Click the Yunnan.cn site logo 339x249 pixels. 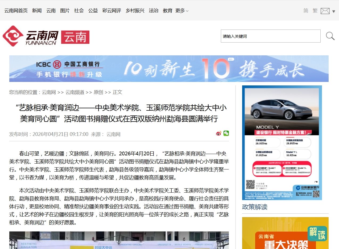31,36
